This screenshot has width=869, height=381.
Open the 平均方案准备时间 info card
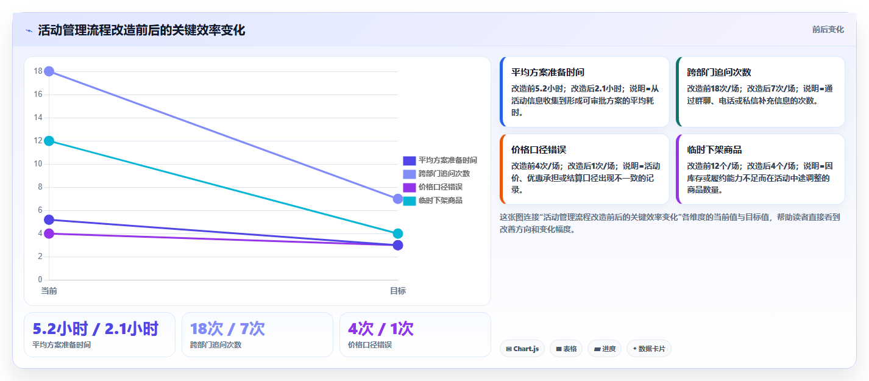pos(584,91)
